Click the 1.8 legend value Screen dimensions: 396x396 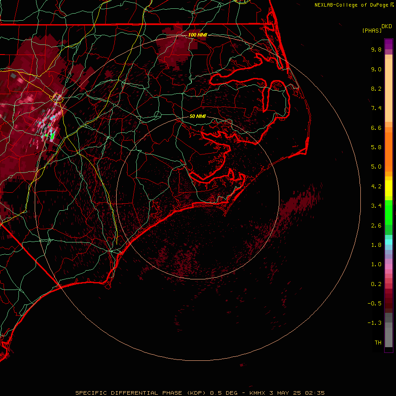pyautogui.click(x=376, y=245)
